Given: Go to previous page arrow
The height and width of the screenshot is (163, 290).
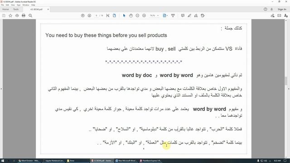Looking at the screenshot, I should [x=82, y=16].
